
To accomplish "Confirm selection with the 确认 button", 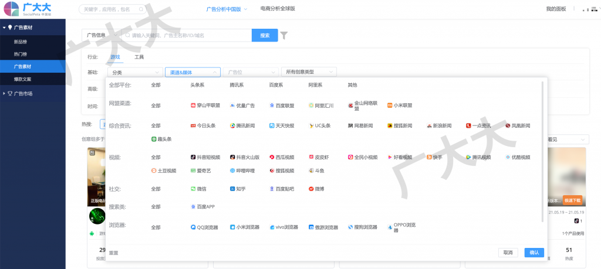I will [534, 253].
